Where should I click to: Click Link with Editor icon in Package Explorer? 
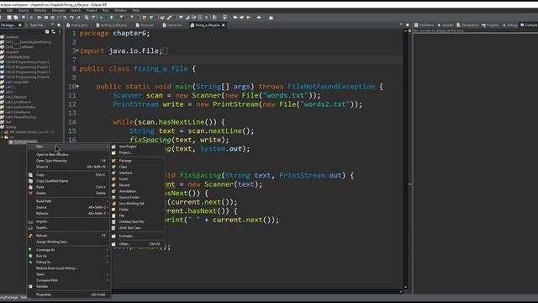coord(53,32)
